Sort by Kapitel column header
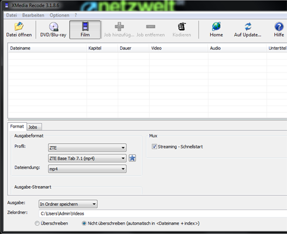Screen dimensions: 287x234 [x=102, y=48]
